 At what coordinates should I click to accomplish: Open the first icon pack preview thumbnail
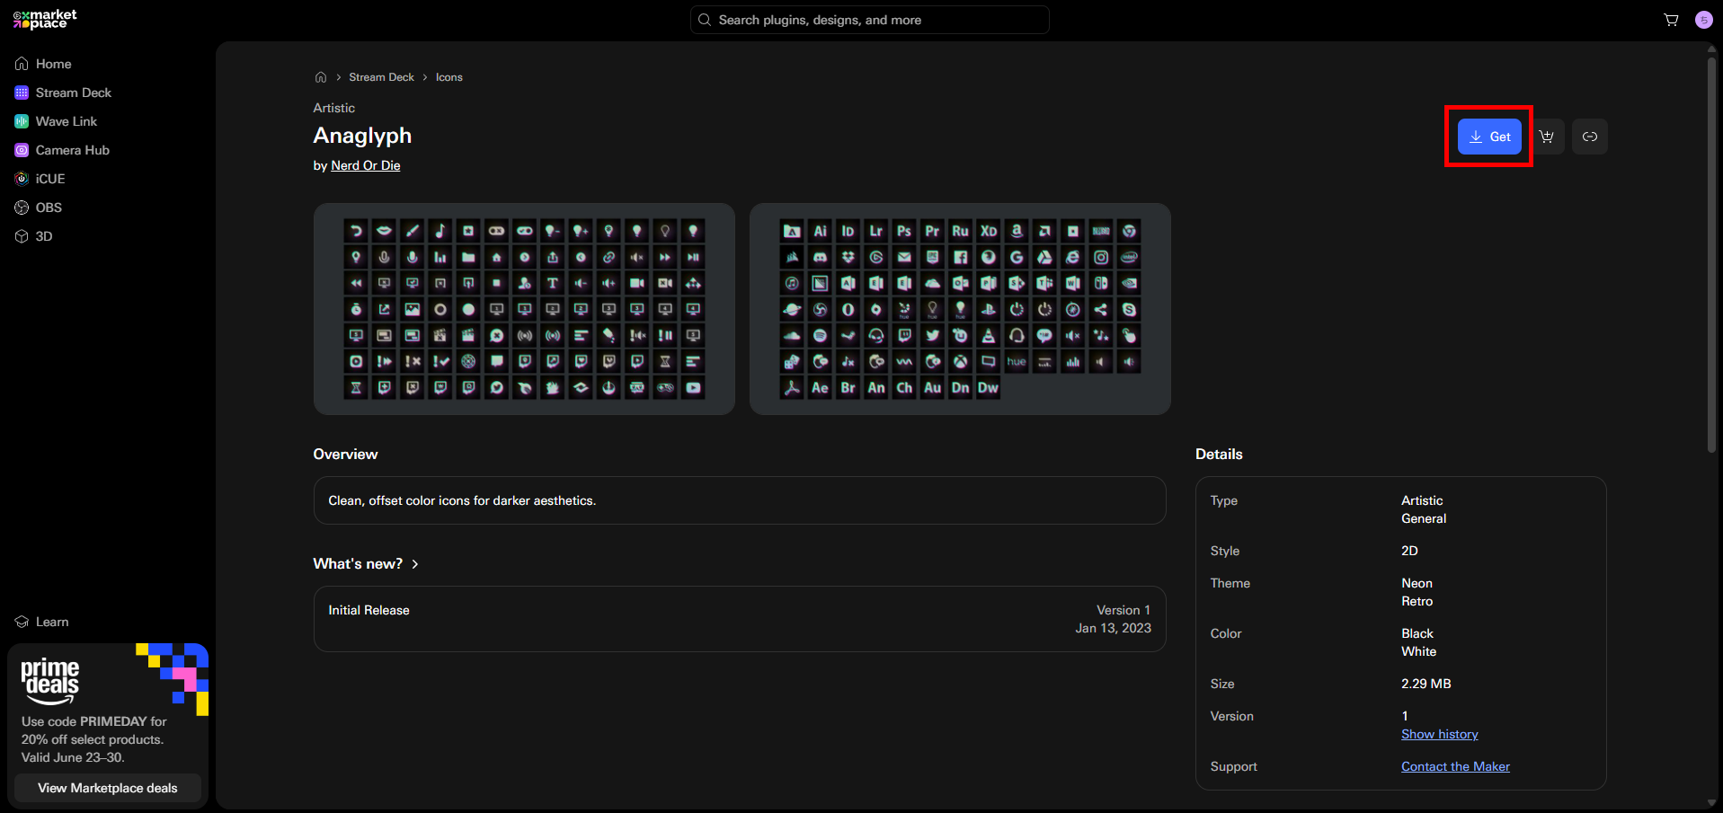pos(524,309)
